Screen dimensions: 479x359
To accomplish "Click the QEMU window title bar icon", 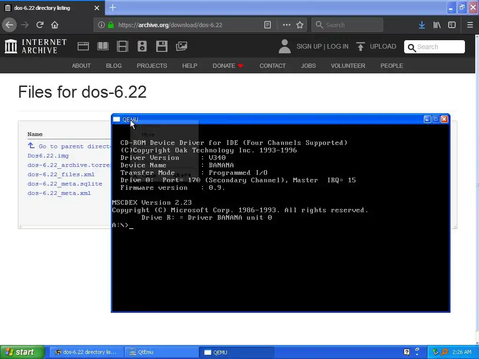I will pyautogui.click(x=116, y=119).
